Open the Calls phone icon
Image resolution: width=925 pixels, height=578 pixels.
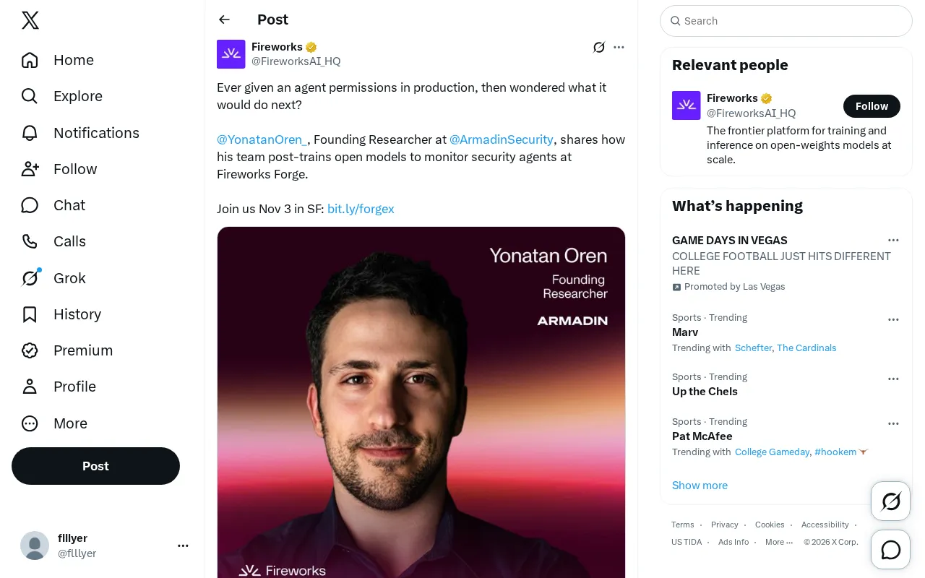point(30,241)
